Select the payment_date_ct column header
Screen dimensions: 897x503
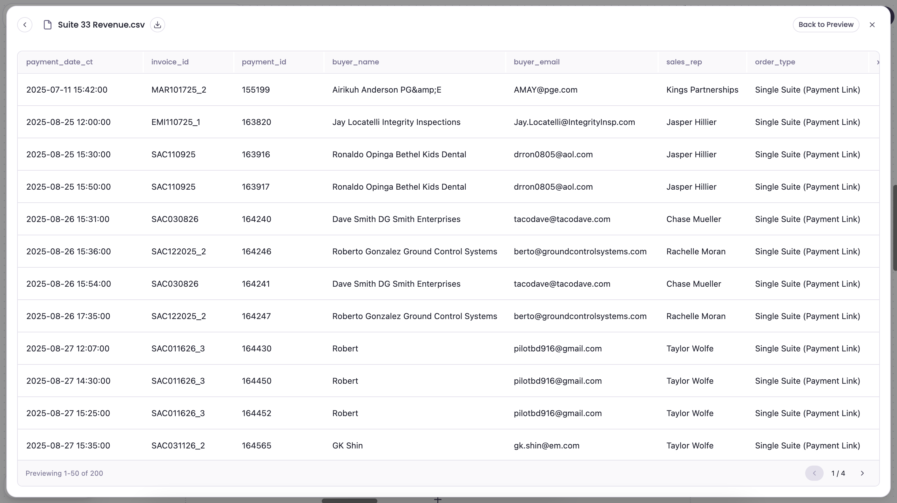[59, 62]
